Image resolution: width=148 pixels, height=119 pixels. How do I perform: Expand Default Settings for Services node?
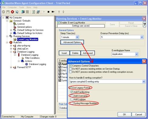11,30
